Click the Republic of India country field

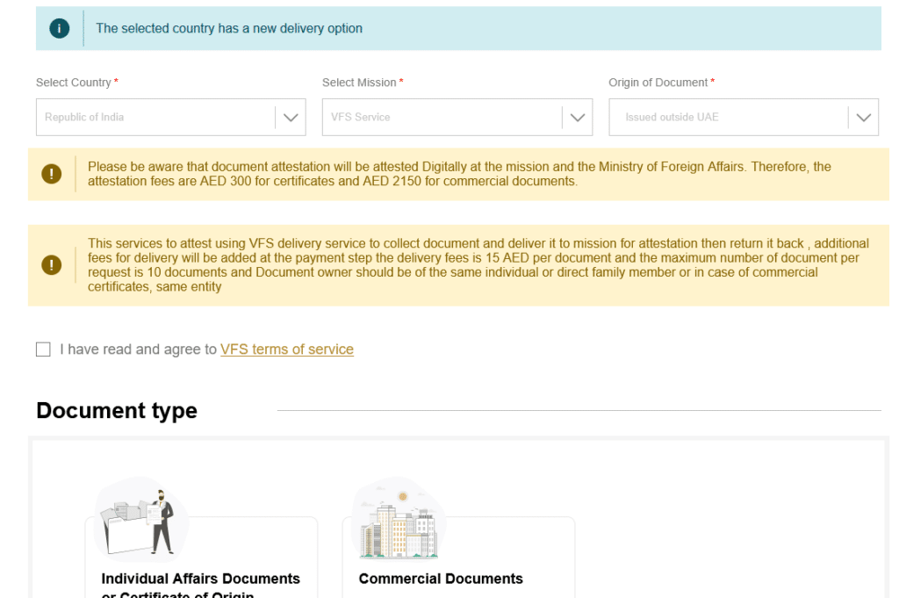tap(171, 117)
